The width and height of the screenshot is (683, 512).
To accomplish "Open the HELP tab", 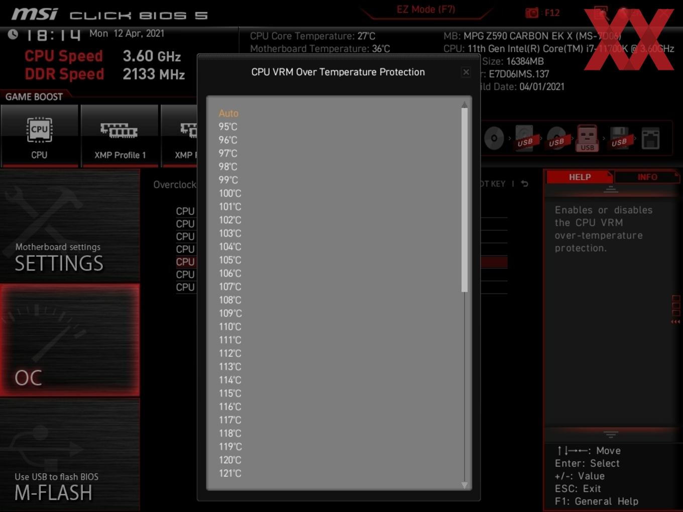I will pos(580,177).
